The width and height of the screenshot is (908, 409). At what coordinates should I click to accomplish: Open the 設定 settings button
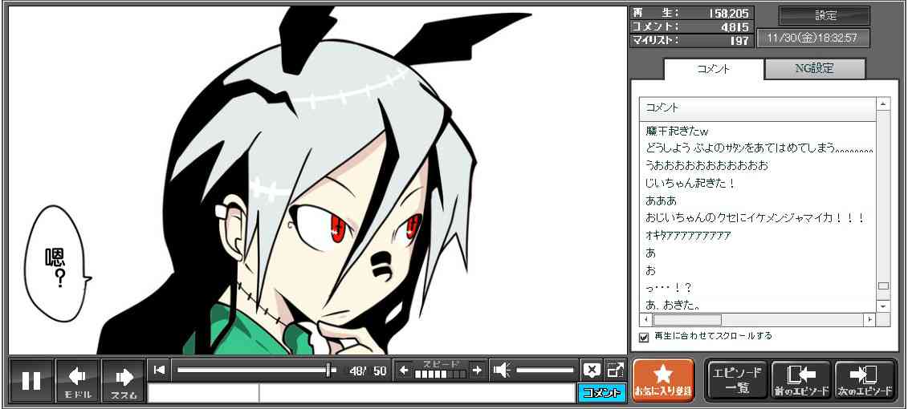[x=825, y=16]
